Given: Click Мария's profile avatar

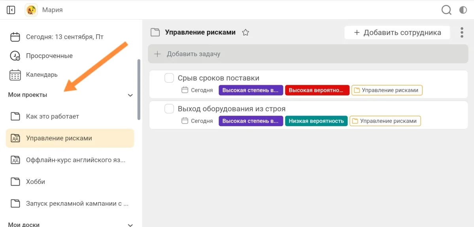Looking at the screenshot, I should pos(31,10).
